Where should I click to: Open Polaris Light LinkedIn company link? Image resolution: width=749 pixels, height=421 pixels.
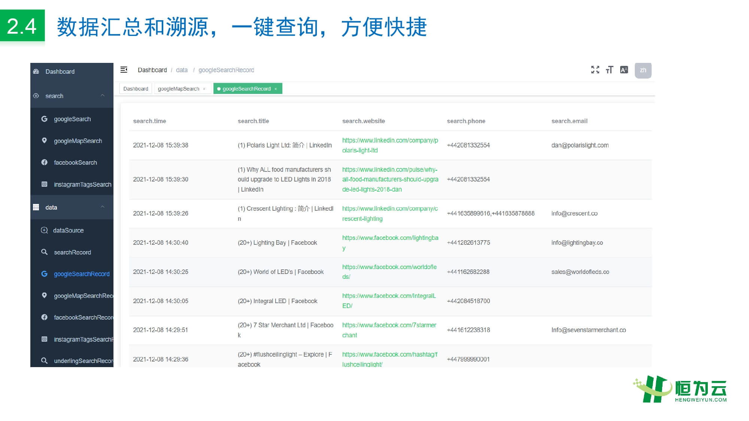[390, 145]
